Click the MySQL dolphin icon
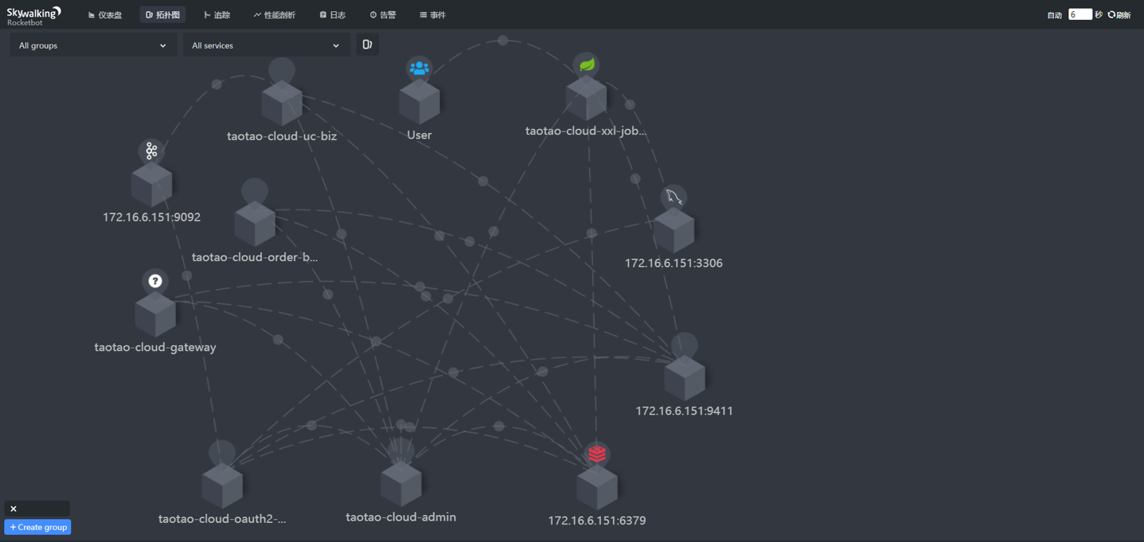Screen dimensions: 1144x542 674,197
